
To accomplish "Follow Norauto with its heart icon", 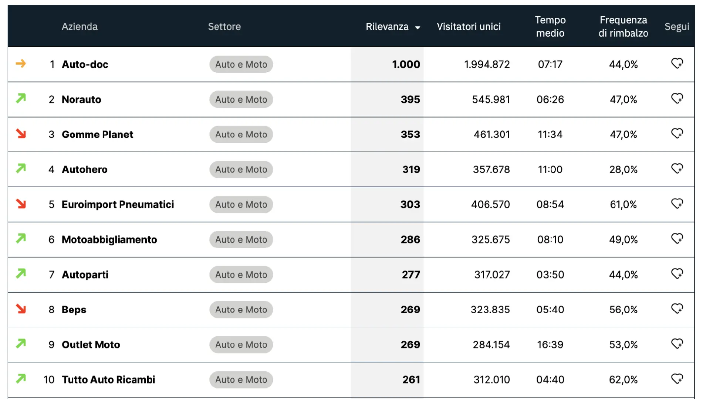I will (x=677, y=99).
